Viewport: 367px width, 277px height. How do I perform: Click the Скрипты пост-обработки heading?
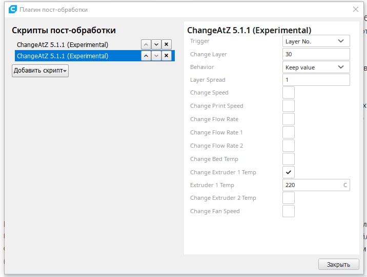(x=64, y=30)
